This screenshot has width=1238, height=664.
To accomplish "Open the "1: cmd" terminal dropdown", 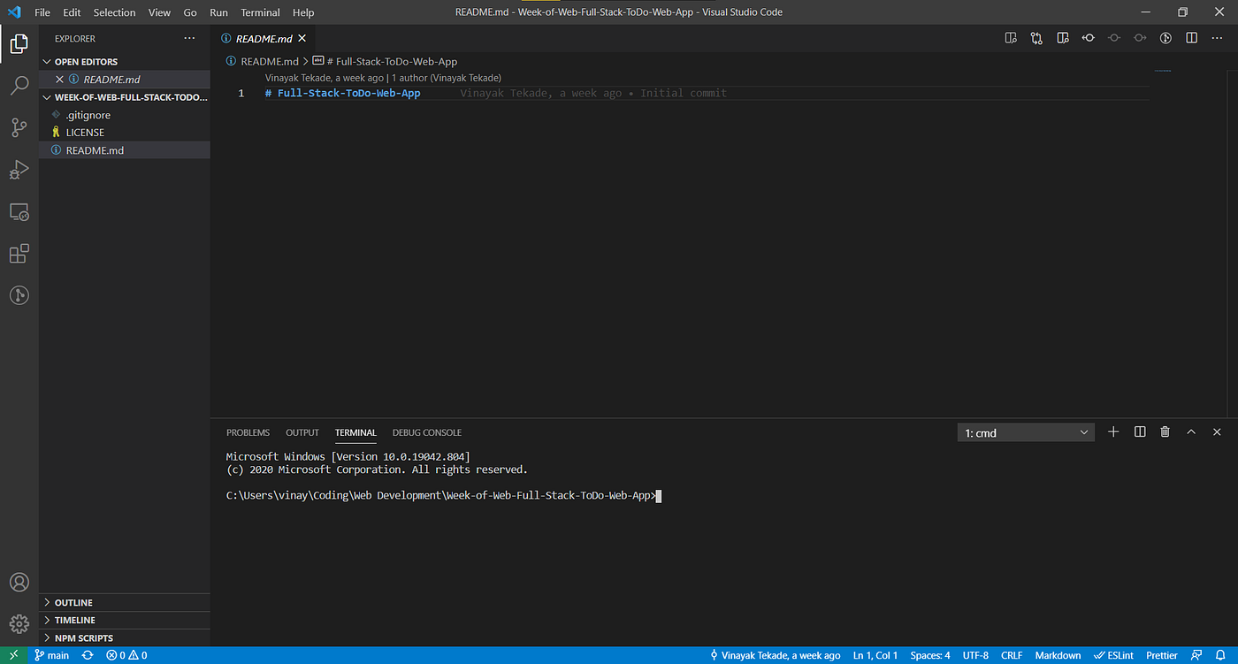I will click(x=1026, y=432).
